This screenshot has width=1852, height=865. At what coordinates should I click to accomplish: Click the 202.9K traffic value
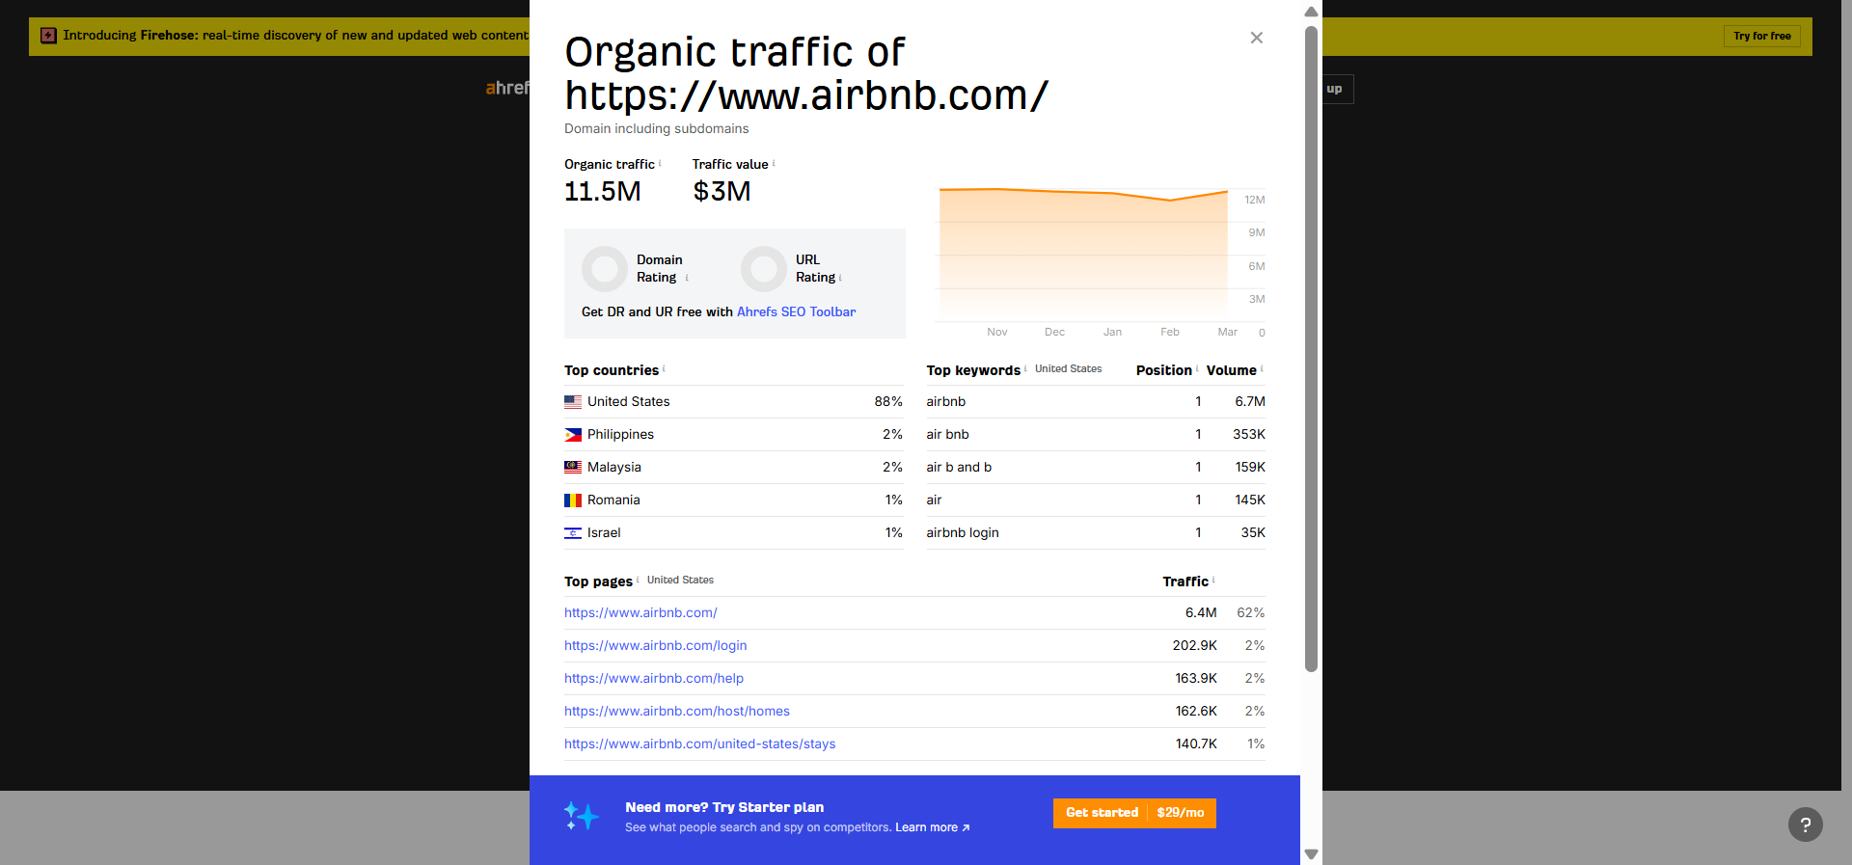pos(1195,645)
